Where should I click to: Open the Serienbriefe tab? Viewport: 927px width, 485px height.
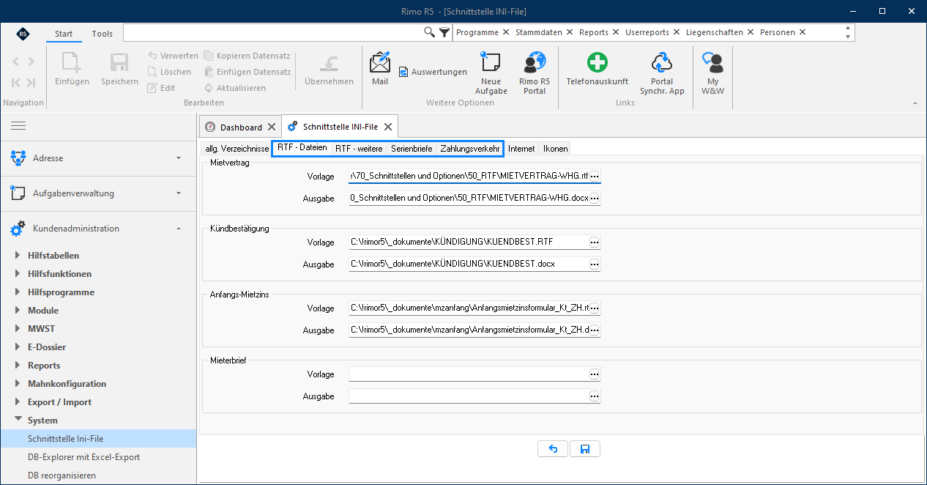pyautogui.click(x=412, y=149)
